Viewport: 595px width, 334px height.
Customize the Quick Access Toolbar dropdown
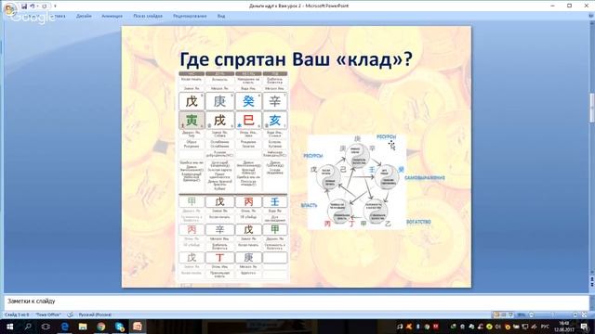55,6
